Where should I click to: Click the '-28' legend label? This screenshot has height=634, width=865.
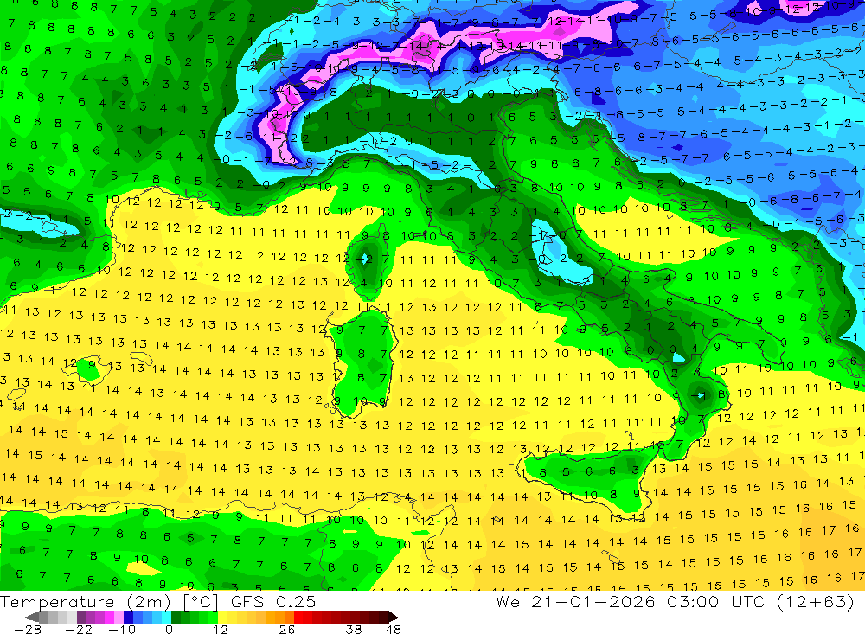28,629
